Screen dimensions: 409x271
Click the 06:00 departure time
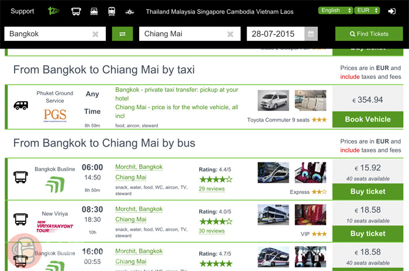[92, 168]
